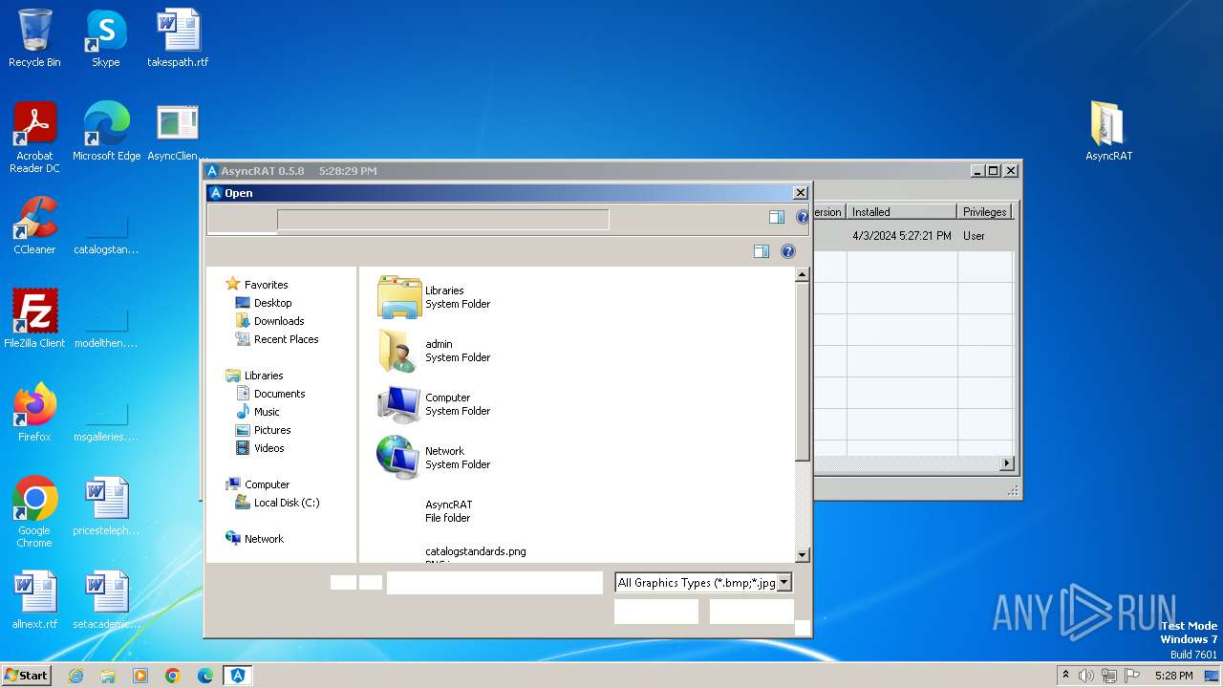Launch Google Chrome from desktop shortcut

pyautogui.click(x=34, y=512)
